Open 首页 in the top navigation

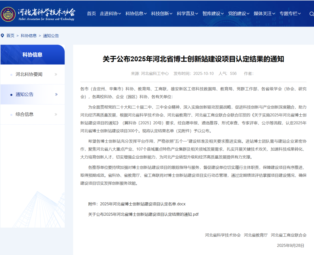(x=91, y=14)
